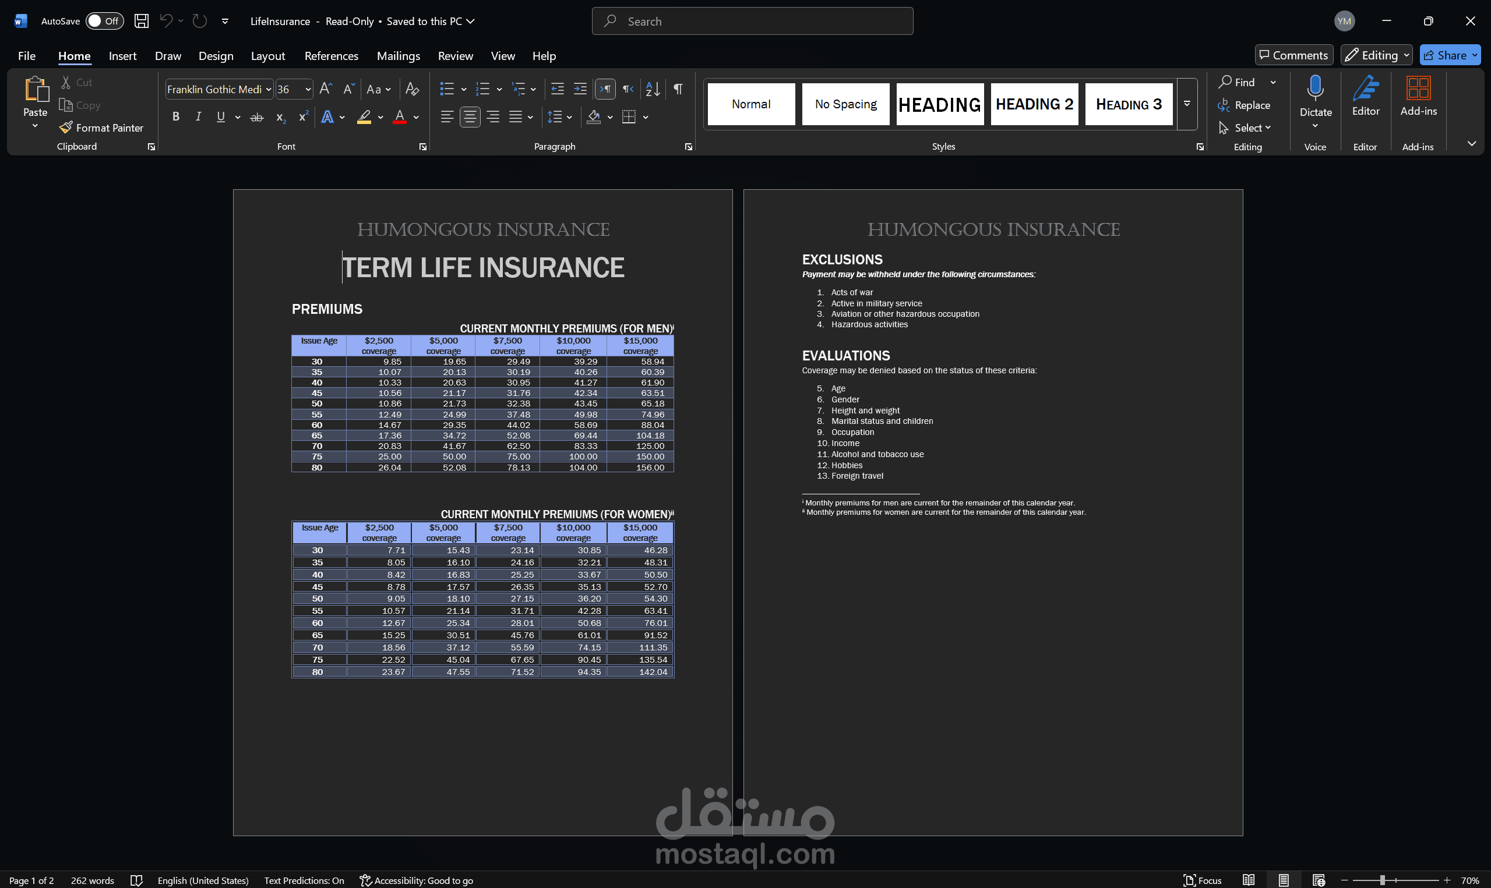
Task: Click the zoom slider handle in status bar
Action: (x=1382, y=880)
